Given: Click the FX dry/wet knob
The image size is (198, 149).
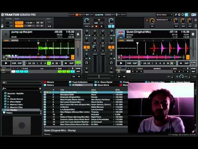Looking at the screenshot, I should pos(152,21).
